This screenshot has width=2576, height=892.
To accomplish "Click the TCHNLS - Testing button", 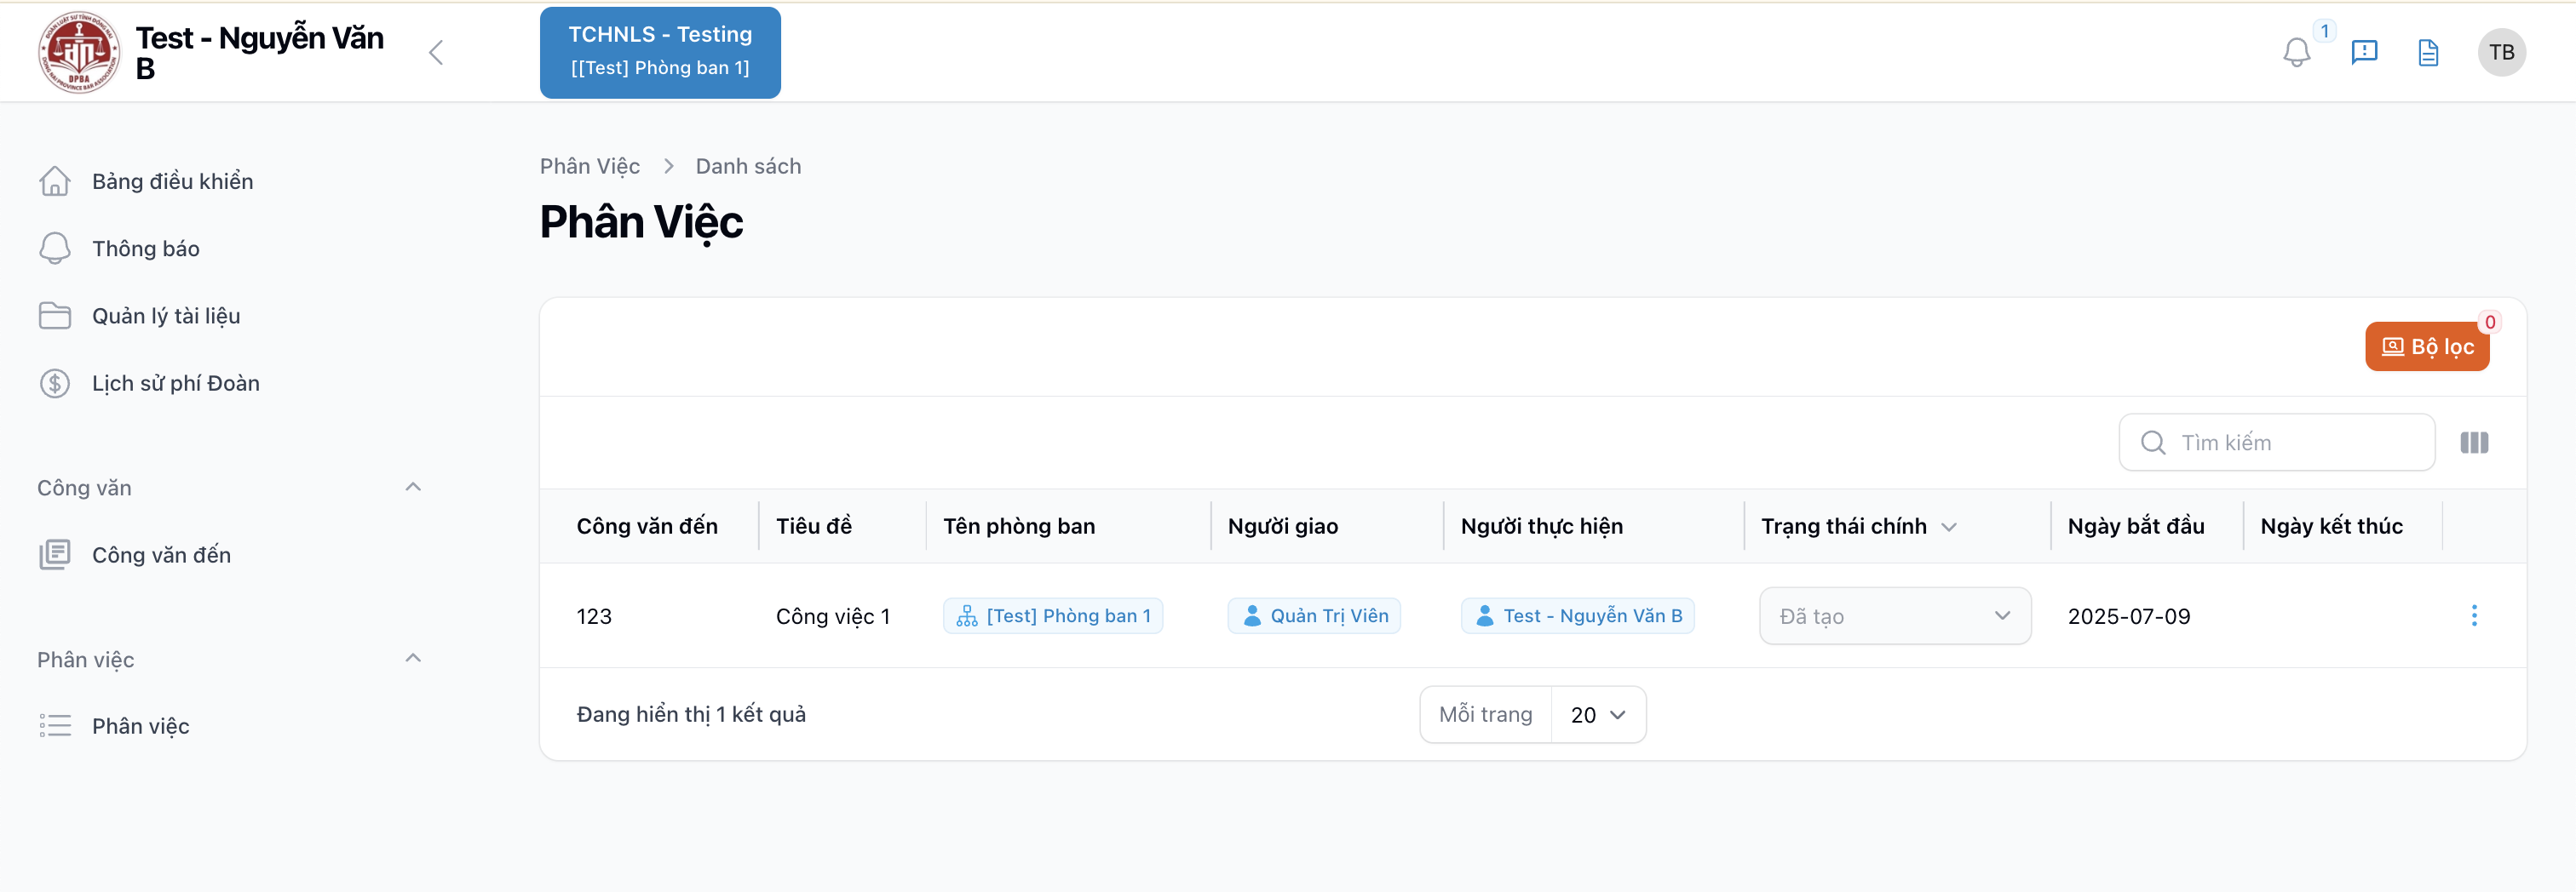I will click(x=660, y=53).
